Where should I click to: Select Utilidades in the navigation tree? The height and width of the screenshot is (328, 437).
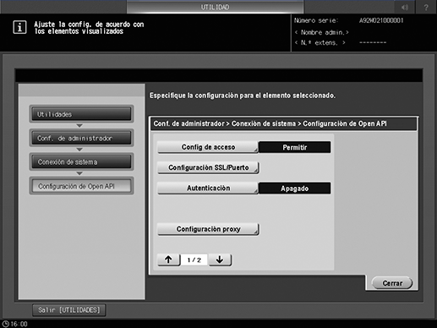pyautogui.click(x=81, y=114)
